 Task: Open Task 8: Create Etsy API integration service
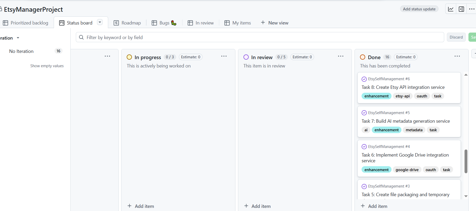[403, 87]
